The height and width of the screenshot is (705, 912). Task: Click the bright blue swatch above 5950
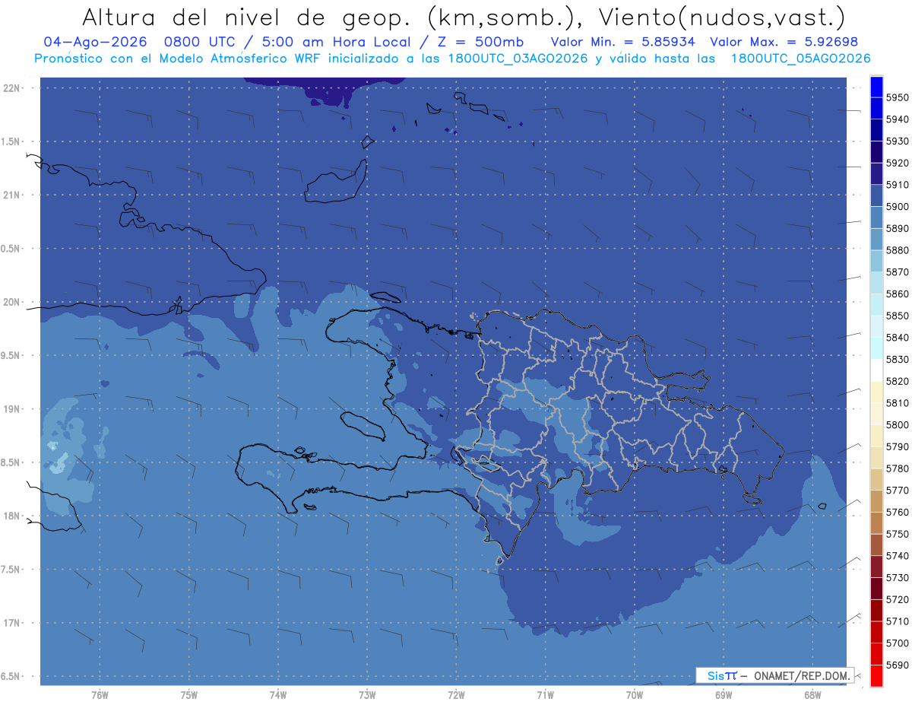point(876,87)
